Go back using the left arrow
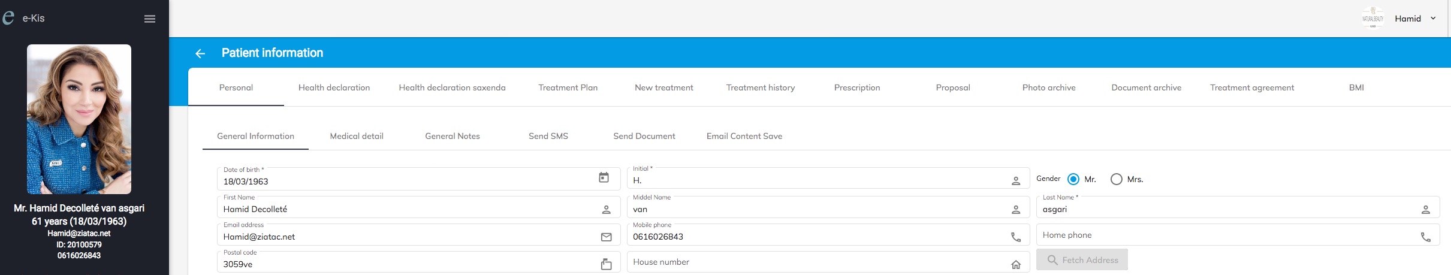The width and height of the screenshot is (1451, 275). (x=200, y=53)
